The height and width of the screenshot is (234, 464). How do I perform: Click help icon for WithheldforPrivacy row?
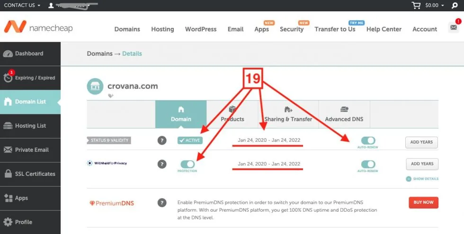162,164
